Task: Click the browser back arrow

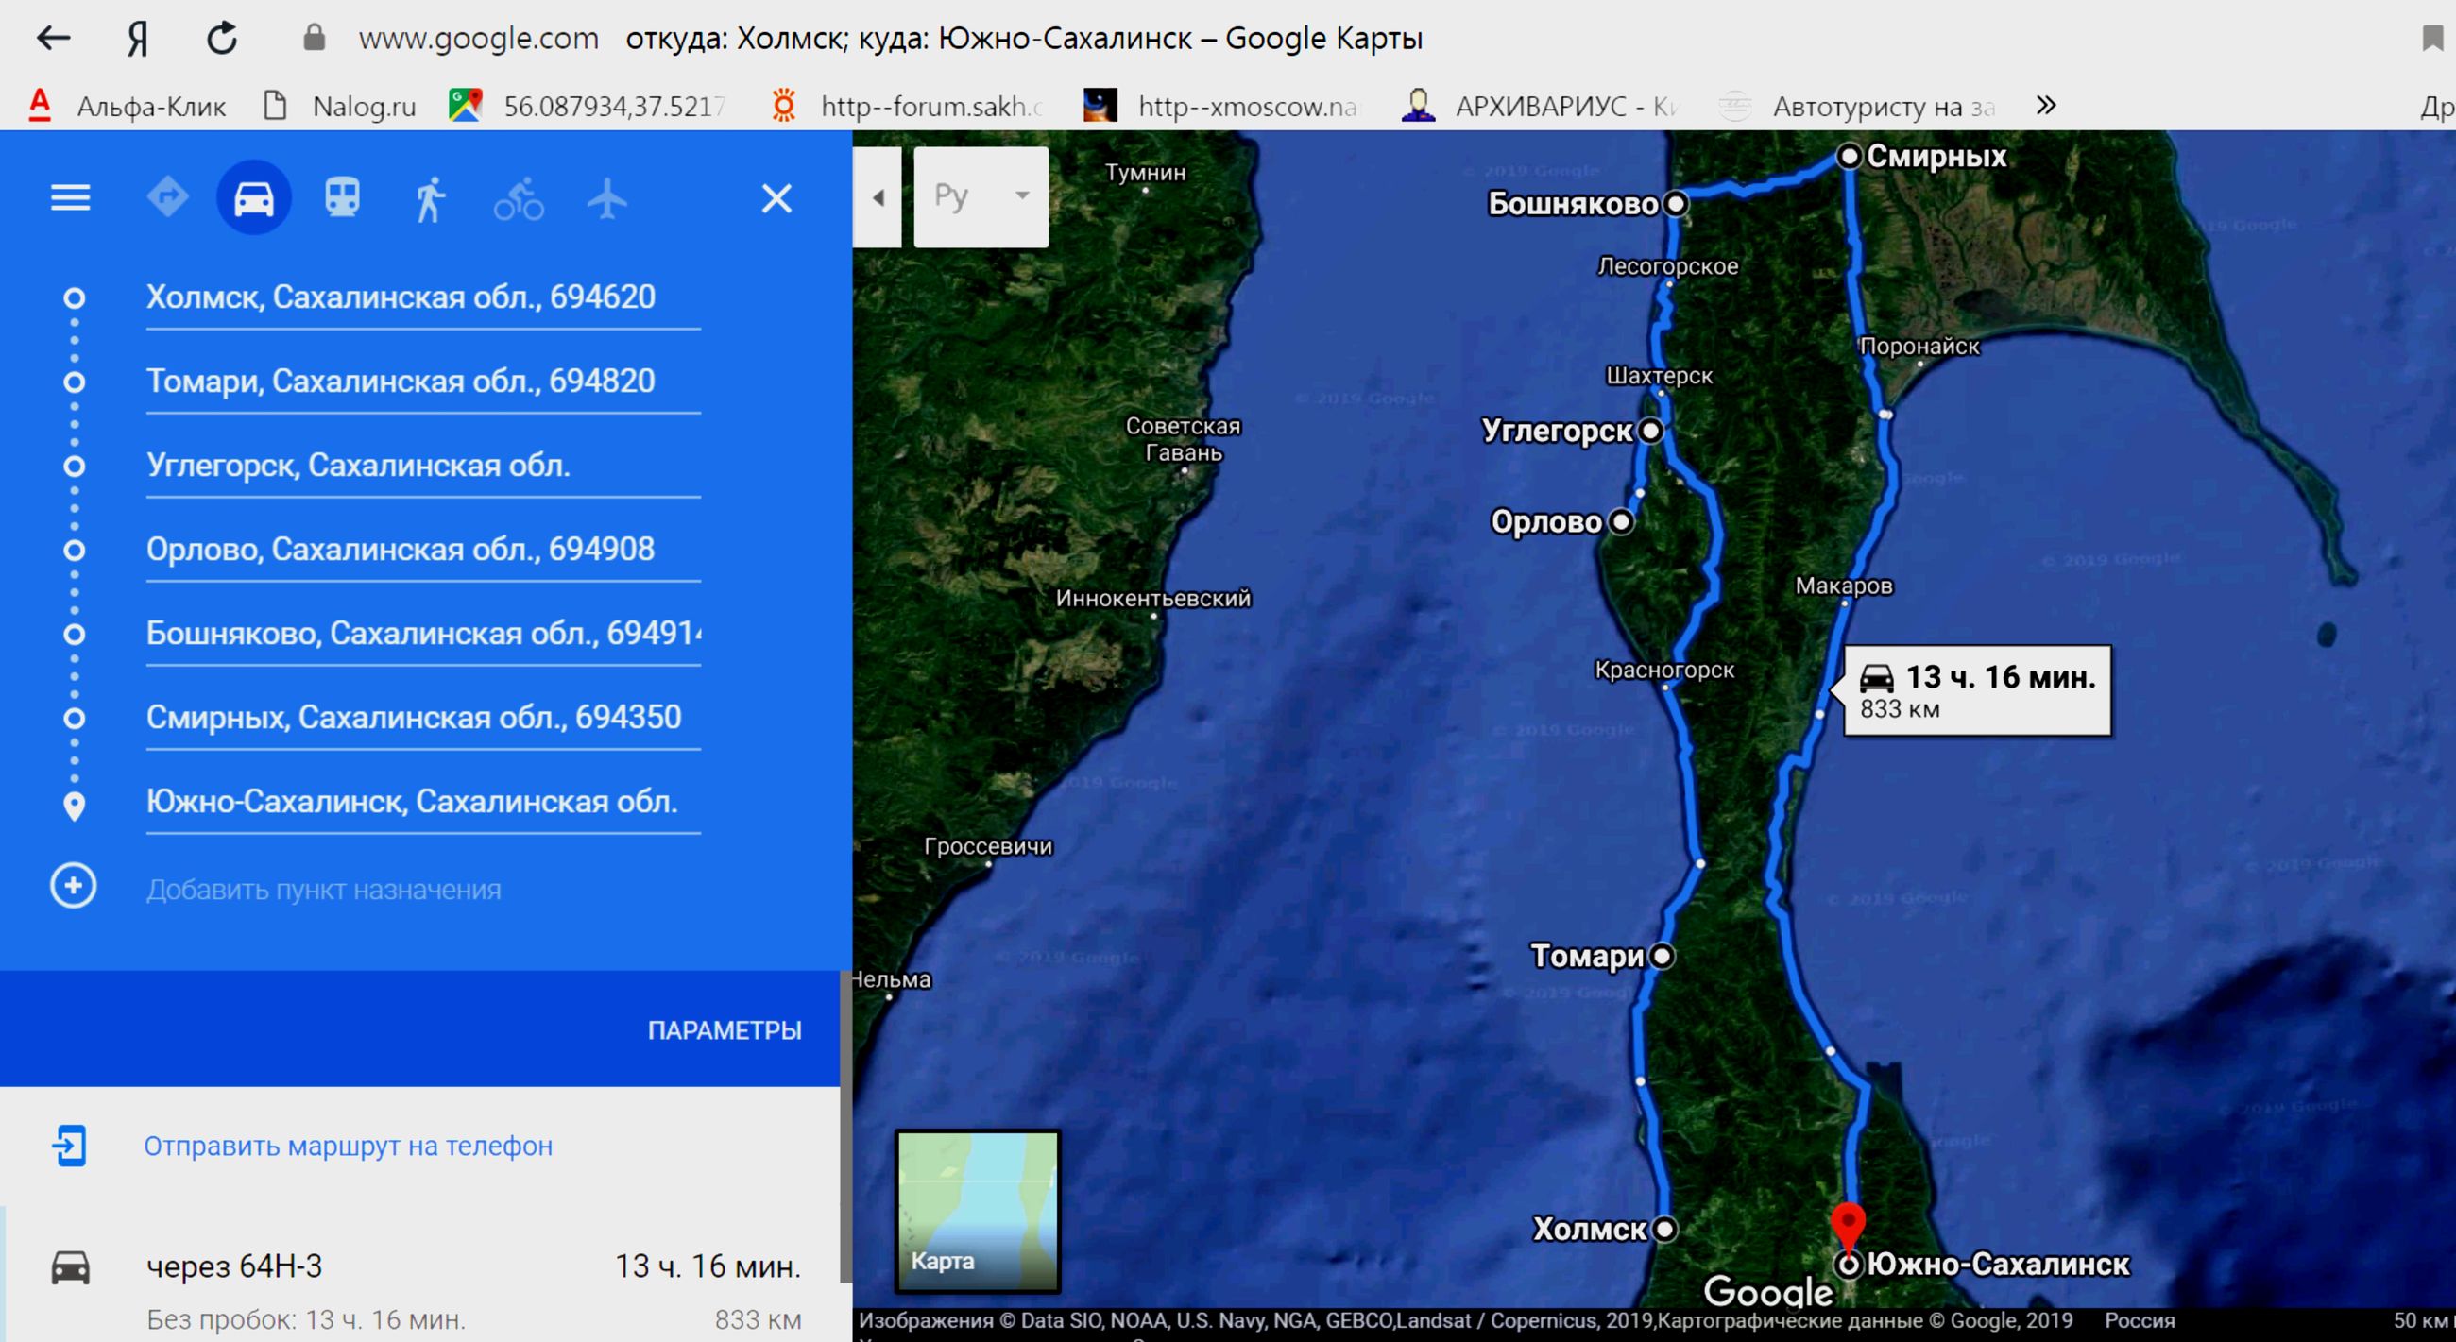Action: click(x=54, y=38)
